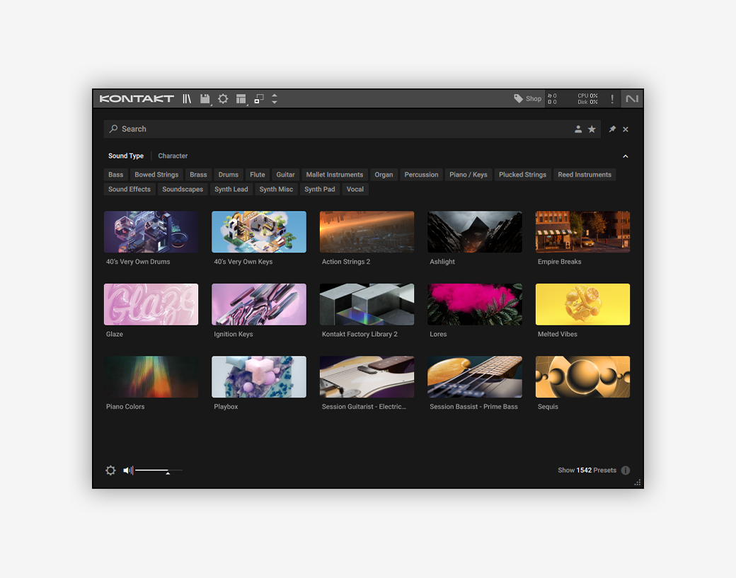Select the Percussion tag
Viewport: 736px width, 578px height.
click(x=421, y=175)
